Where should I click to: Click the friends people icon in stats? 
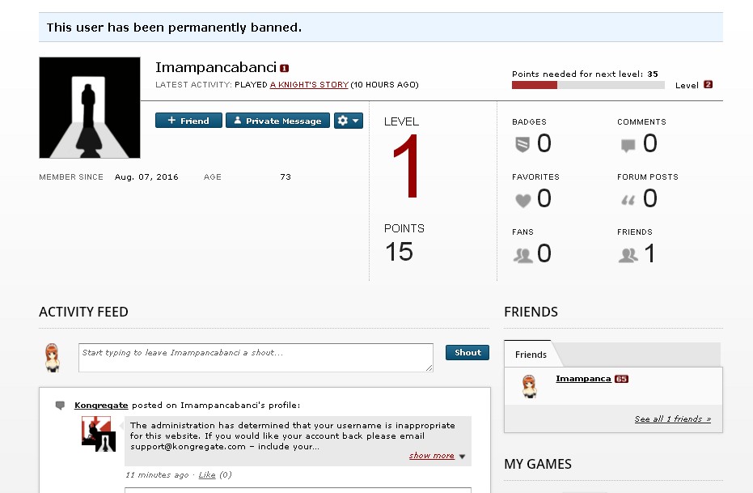tap(628, 255)
